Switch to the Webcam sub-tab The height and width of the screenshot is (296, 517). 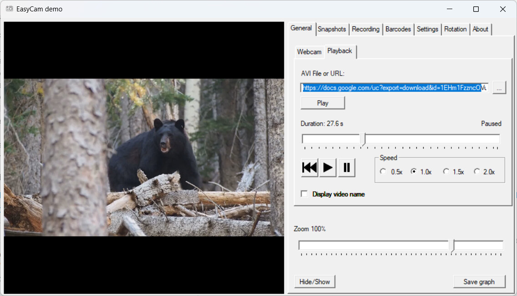pyautogui.click(x=309, y=52)
